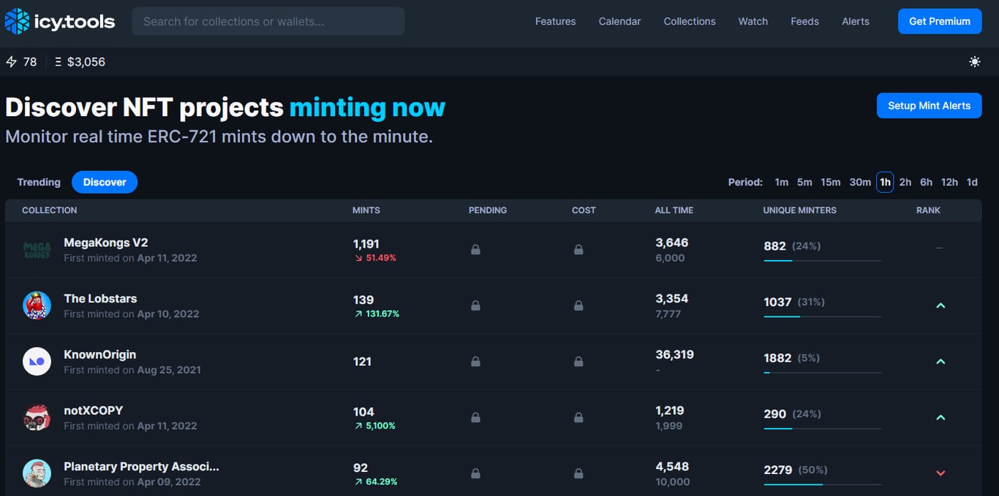The image size is (999, 496).
Task: Click the KnownOrigin round logo
Action: (37, 362)
